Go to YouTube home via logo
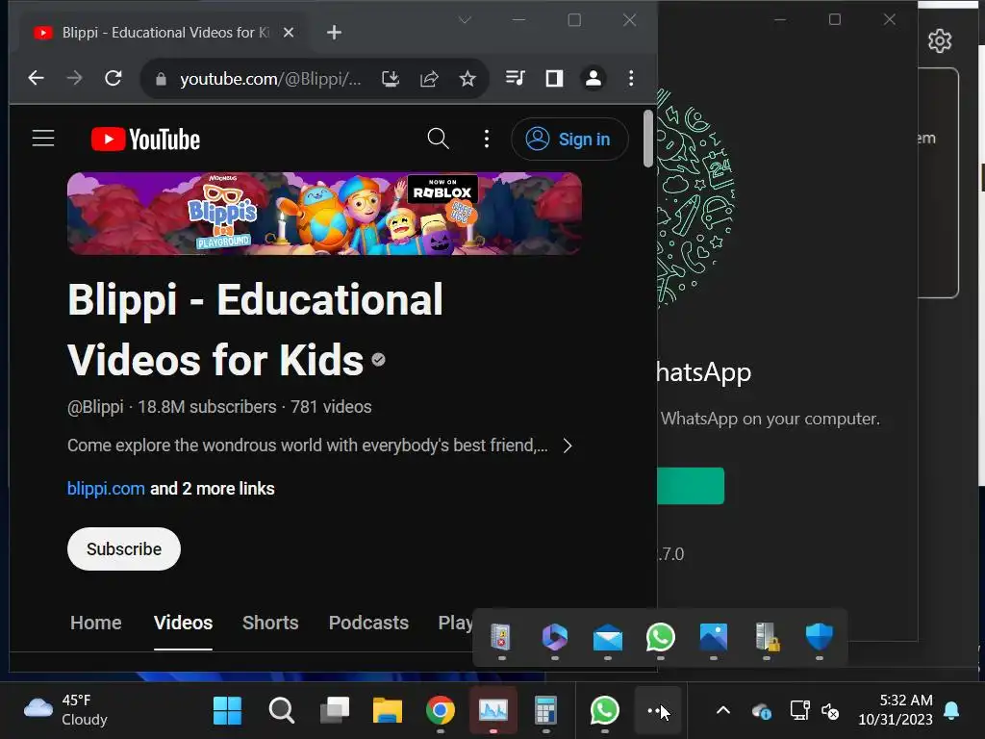 click(x=146, y=139)
